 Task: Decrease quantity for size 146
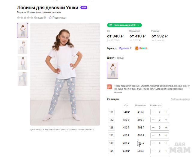click(153, 151)
